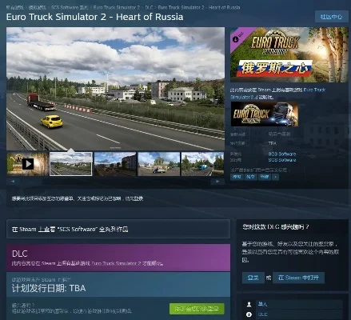Click the 登录 login button
This screenshot has width=351, height=320.
(x=253, y=278)
